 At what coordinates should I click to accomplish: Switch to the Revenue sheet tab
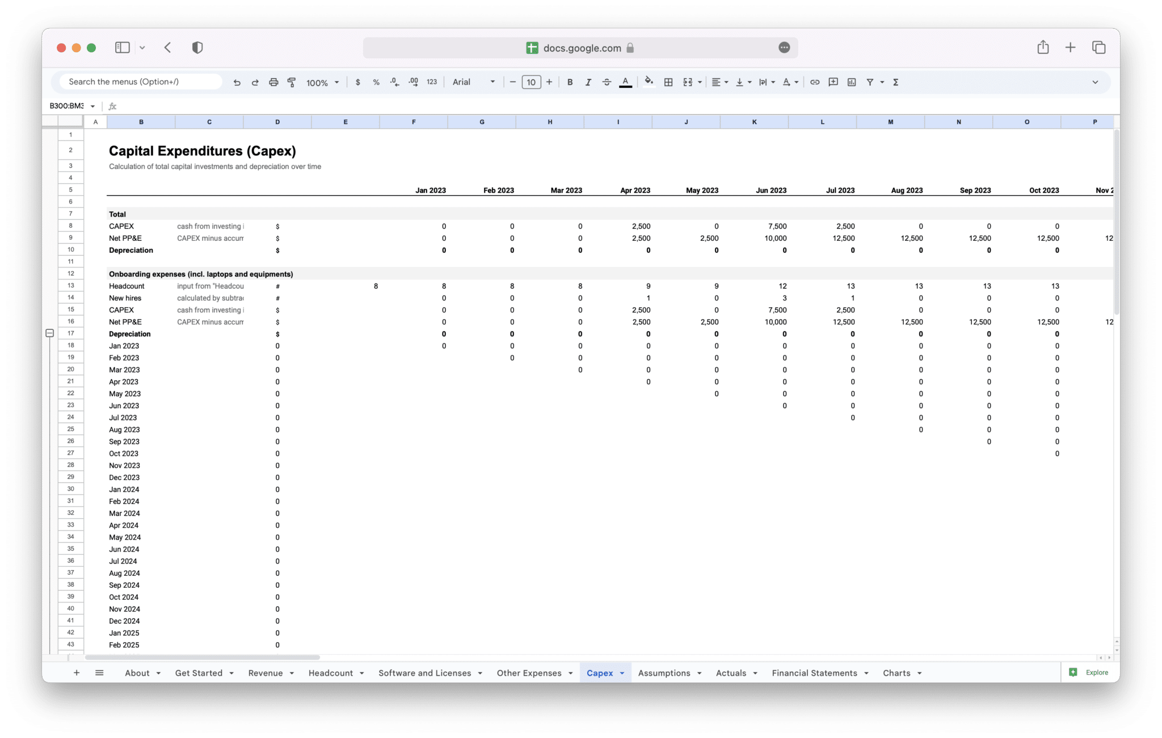tap(266, 673)
